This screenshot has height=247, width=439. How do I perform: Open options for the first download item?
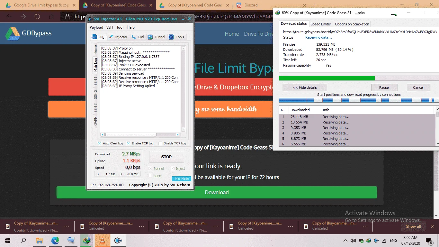pos(67,226)
